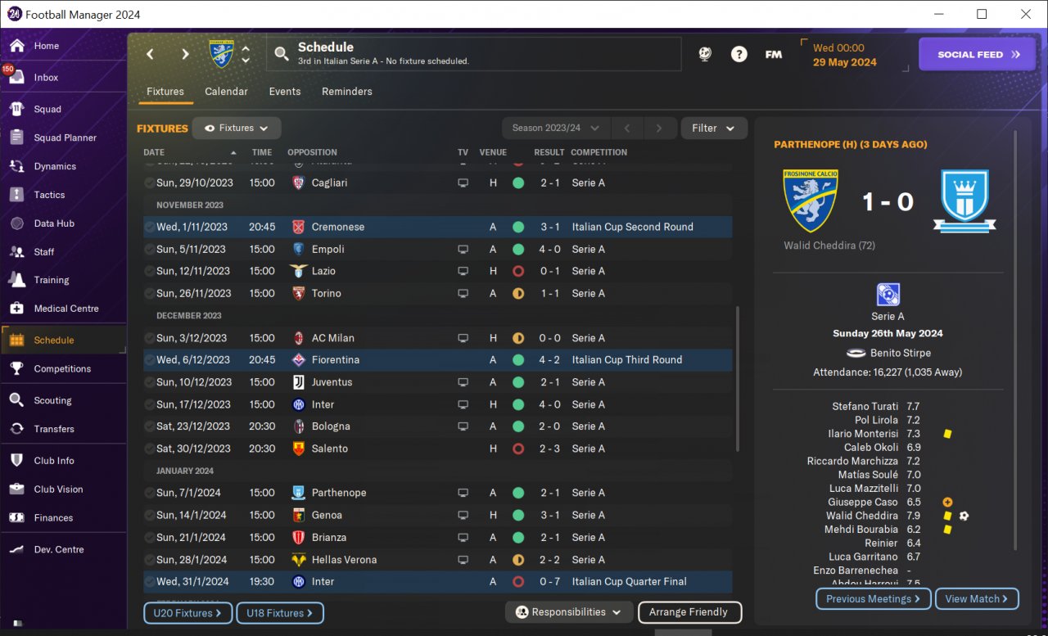Open the Filter dropdown

pos(713,128)
